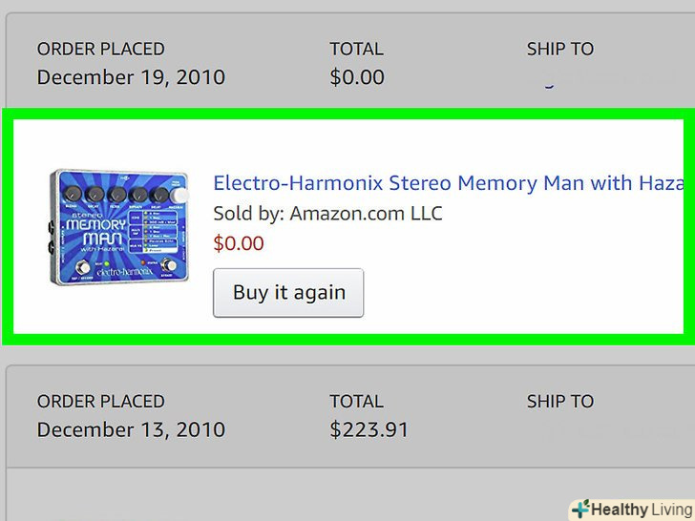Click the TOTAL label above $223.91
The width and height of the screenshot is (695, 521).
coord(356,402)
